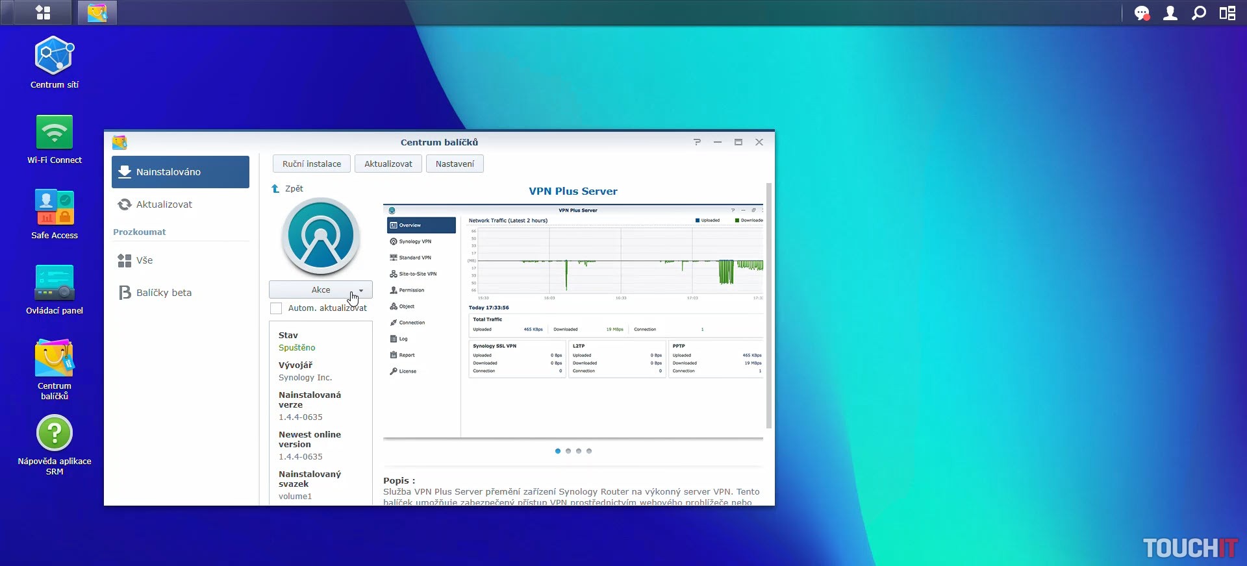Enable the Autom. aktualizovat checkbox

(x=276, y=308)
